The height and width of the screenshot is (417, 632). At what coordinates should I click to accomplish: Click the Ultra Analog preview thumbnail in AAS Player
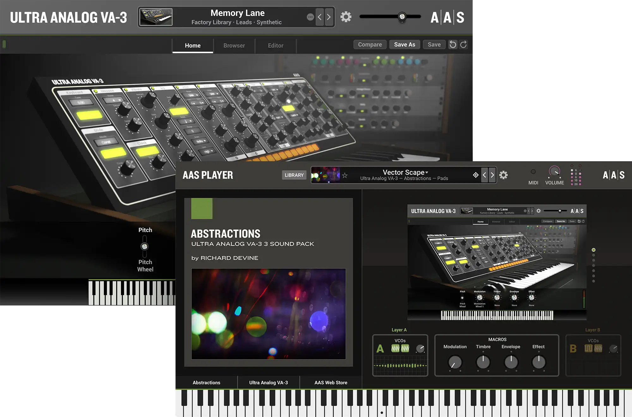(x=497, y=263)
